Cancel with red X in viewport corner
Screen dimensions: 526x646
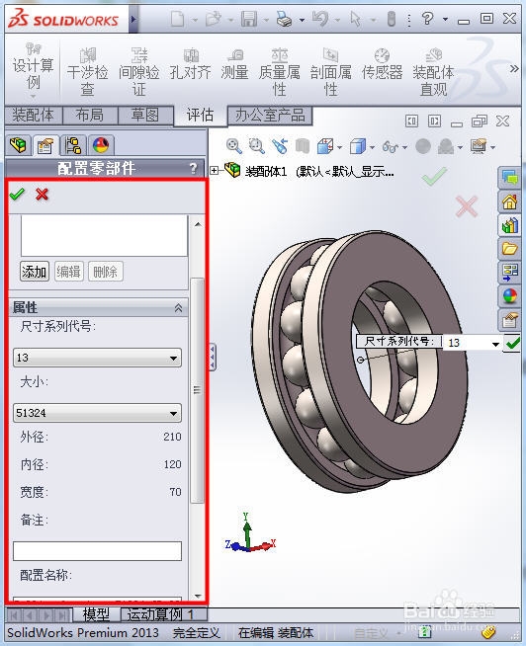pyautogui.click(x=467, y=206)
